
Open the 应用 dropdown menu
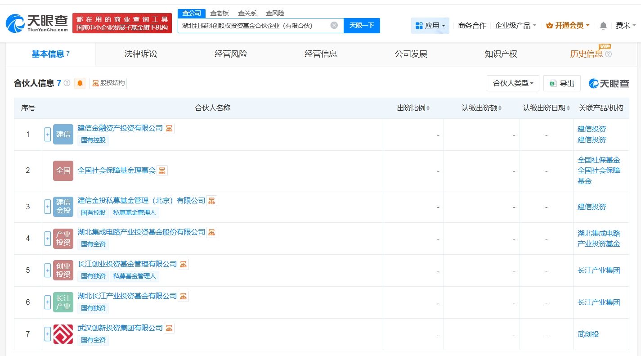[x=430, y=26]
